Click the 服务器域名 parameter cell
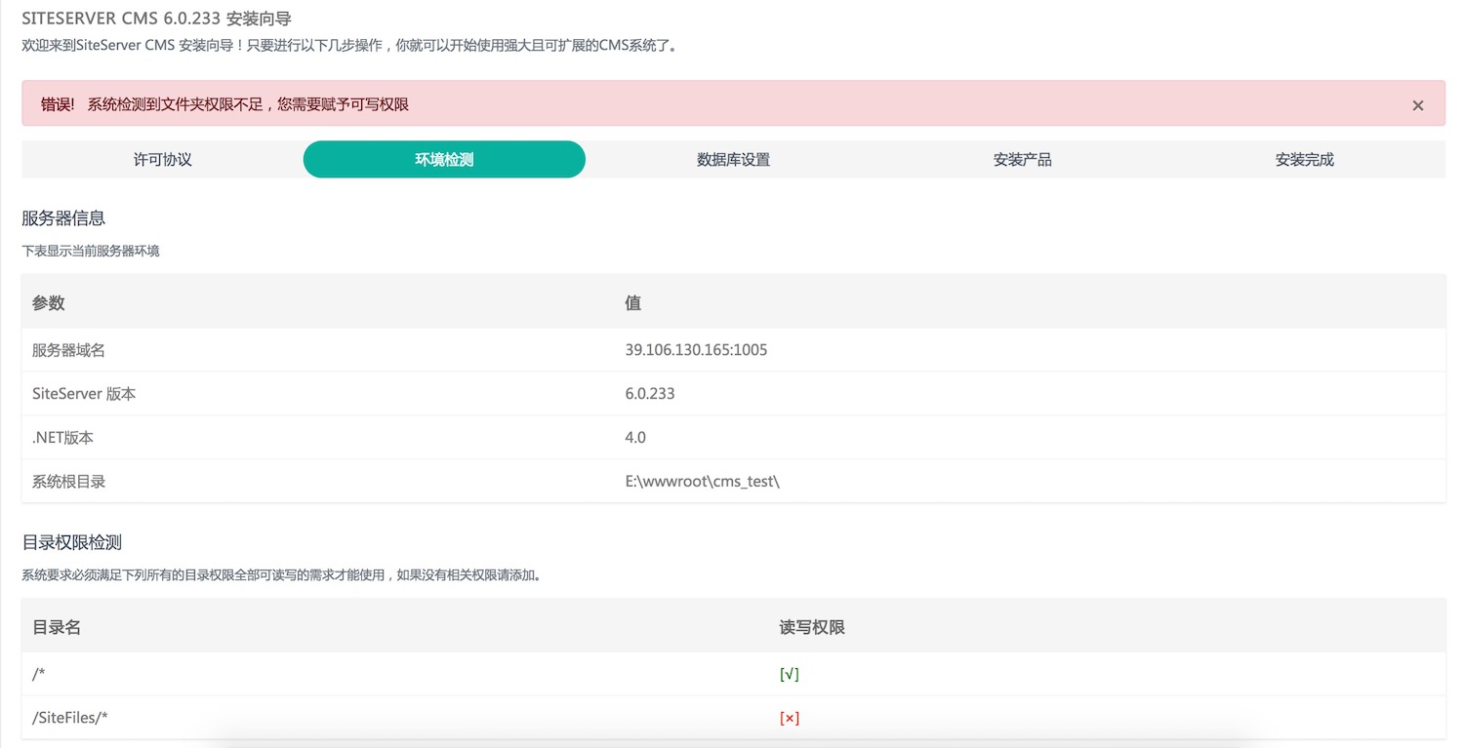The width and height of the screenshot is (1464, 748). pyautogui.click(x=318, y=349)
